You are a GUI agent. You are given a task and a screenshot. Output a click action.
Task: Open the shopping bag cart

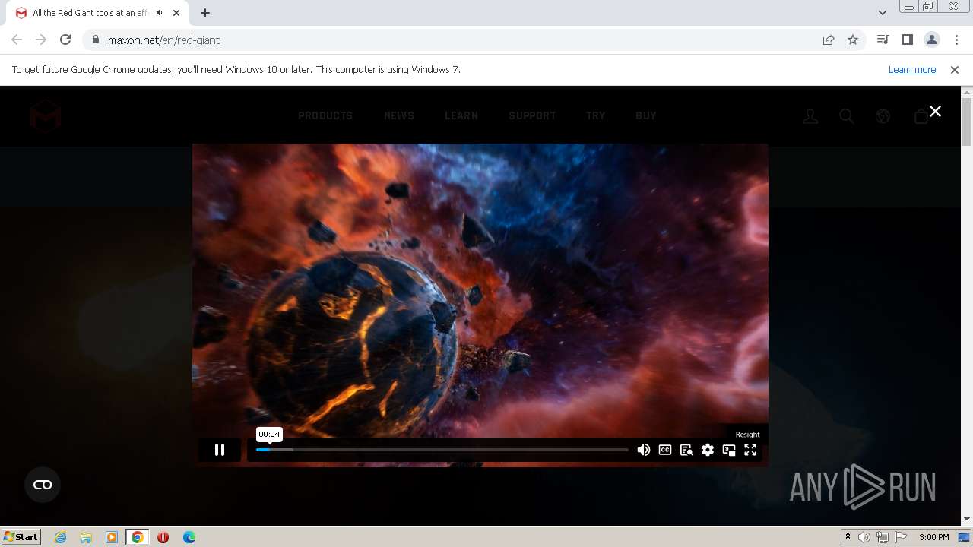pos(921,116)
